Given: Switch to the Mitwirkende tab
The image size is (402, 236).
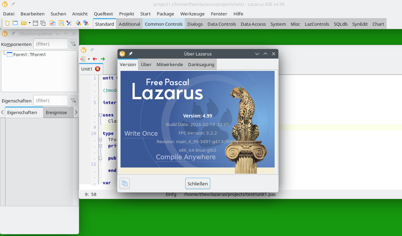Looking at the screenshot, I should point(169,64).
